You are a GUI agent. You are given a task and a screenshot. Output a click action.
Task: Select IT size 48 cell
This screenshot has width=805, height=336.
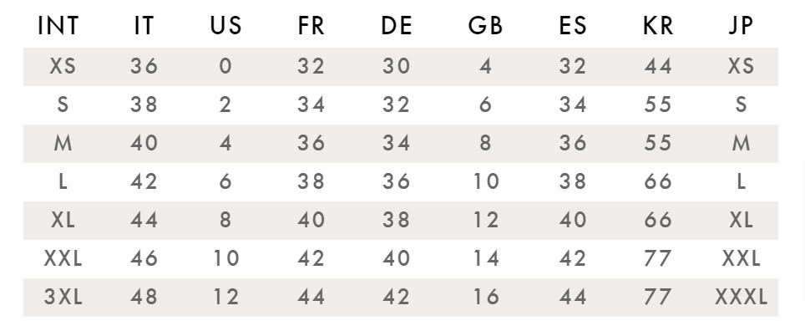pyautogui.click(x=144, y=297)
